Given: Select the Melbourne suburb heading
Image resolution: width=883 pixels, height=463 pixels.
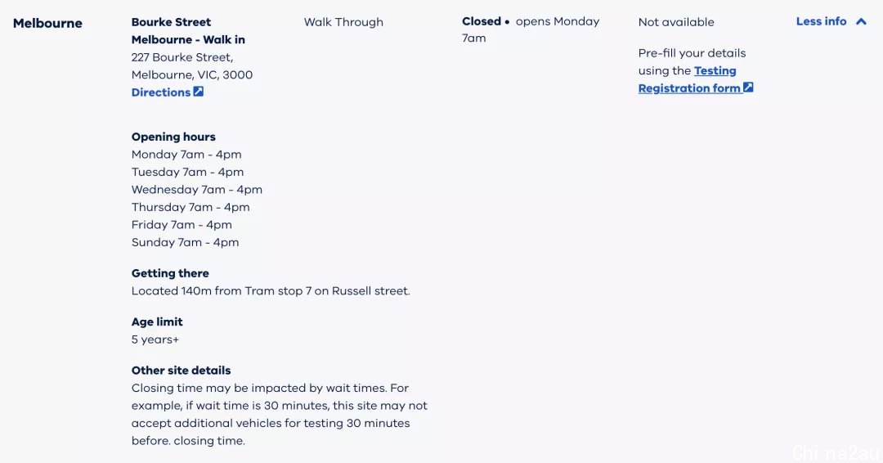Looking at the screenshot, I should click(48, 23).
